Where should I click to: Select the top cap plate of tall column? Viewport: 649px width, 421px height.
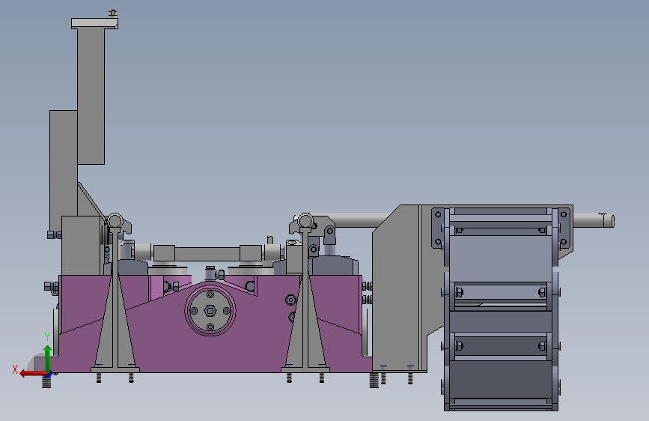(x=94, y=23)
